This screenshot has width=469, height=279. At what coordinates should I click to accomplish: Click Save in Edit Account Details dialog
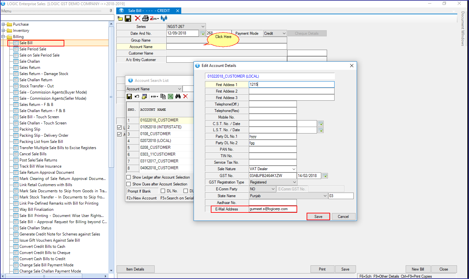[x=318, y=217]
